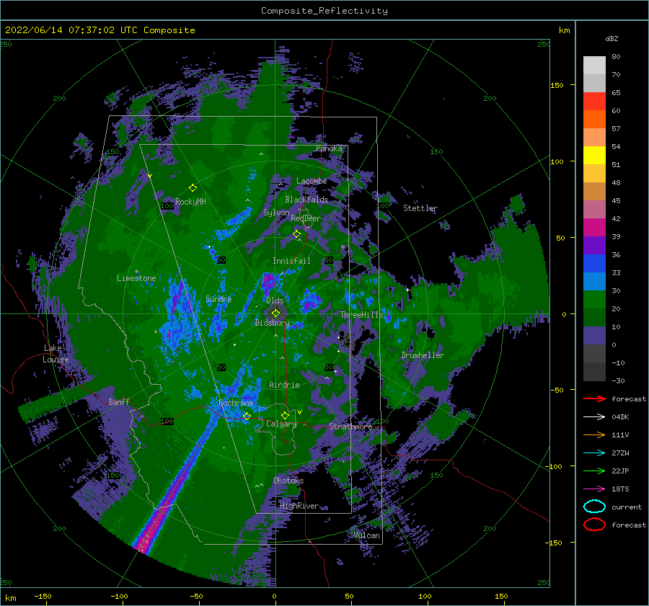Screen dimensions: 649x606
Task: Click the Sundre label
Action: click(218, 299)
